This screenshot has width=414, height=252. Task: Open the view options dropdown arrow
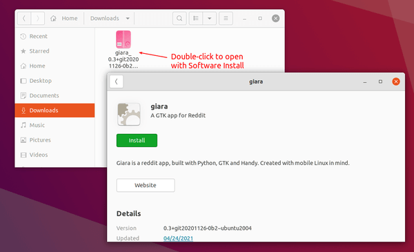coord(209,18)
